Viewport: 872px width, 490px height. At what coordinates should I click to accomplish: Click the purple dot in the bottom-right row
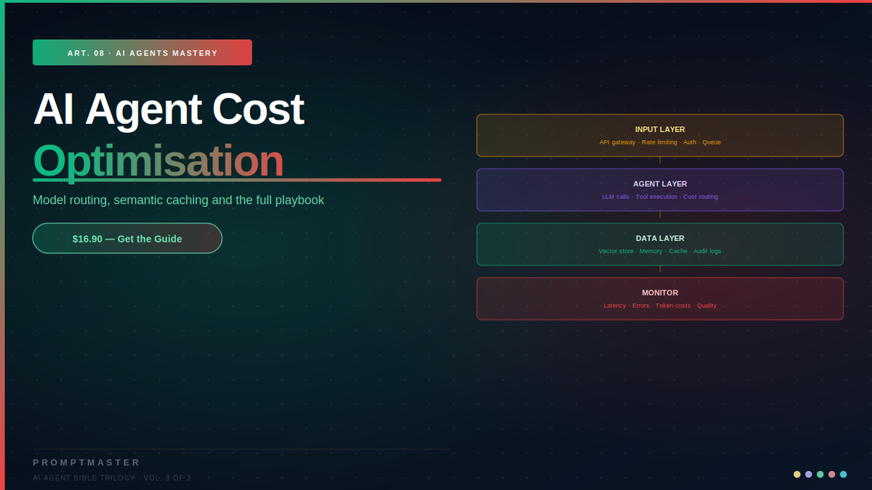click(809, 474)
